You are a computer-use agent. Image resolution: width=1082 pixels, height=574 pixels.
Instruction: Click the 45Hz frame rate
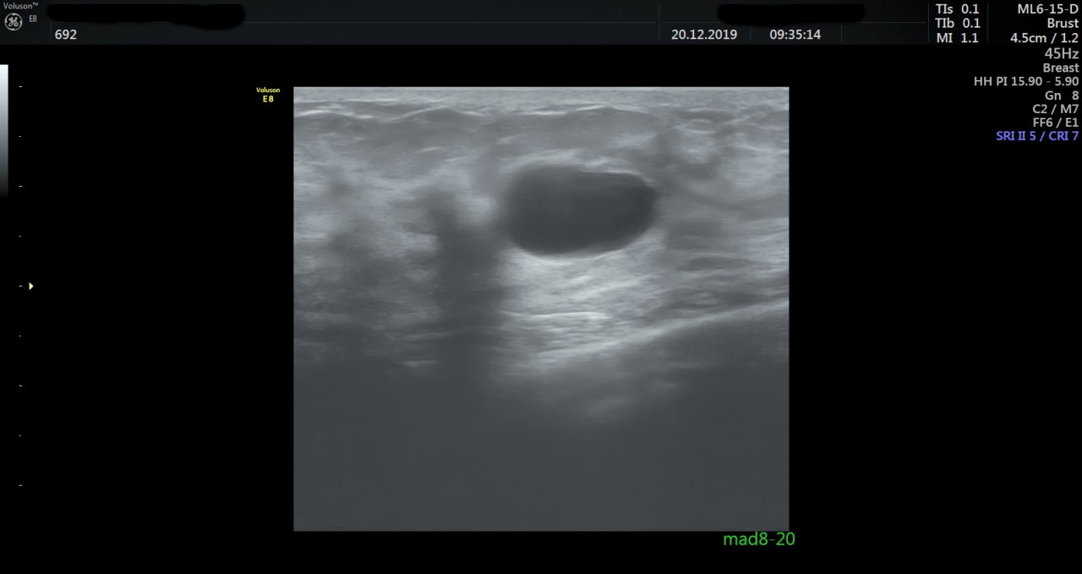(x=1062, y=53)
